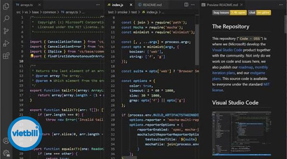The height and width of the screenshot is (159, 287).
Task: Click the 'chat on gitter' badge
Action: click(x=259, y=13)
